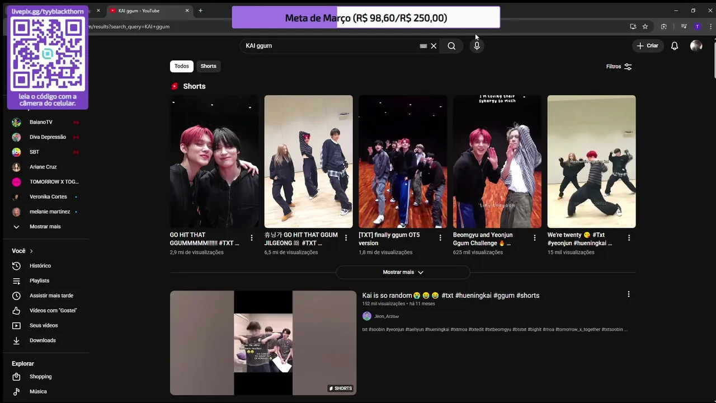Play We're twenty short thumbnail
The image size is (716, 403).
591,161
